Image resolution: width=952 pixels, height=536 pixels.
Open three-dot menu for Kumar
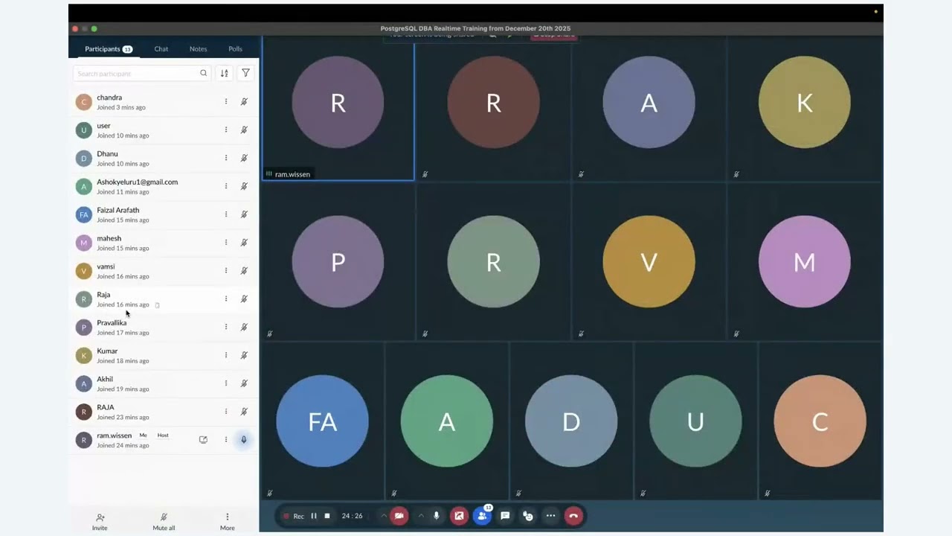pyautogui.click(x=226, y=355)
